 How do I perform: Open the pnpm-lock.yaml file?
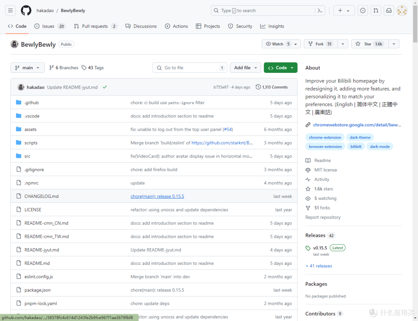tap(41, 304)
